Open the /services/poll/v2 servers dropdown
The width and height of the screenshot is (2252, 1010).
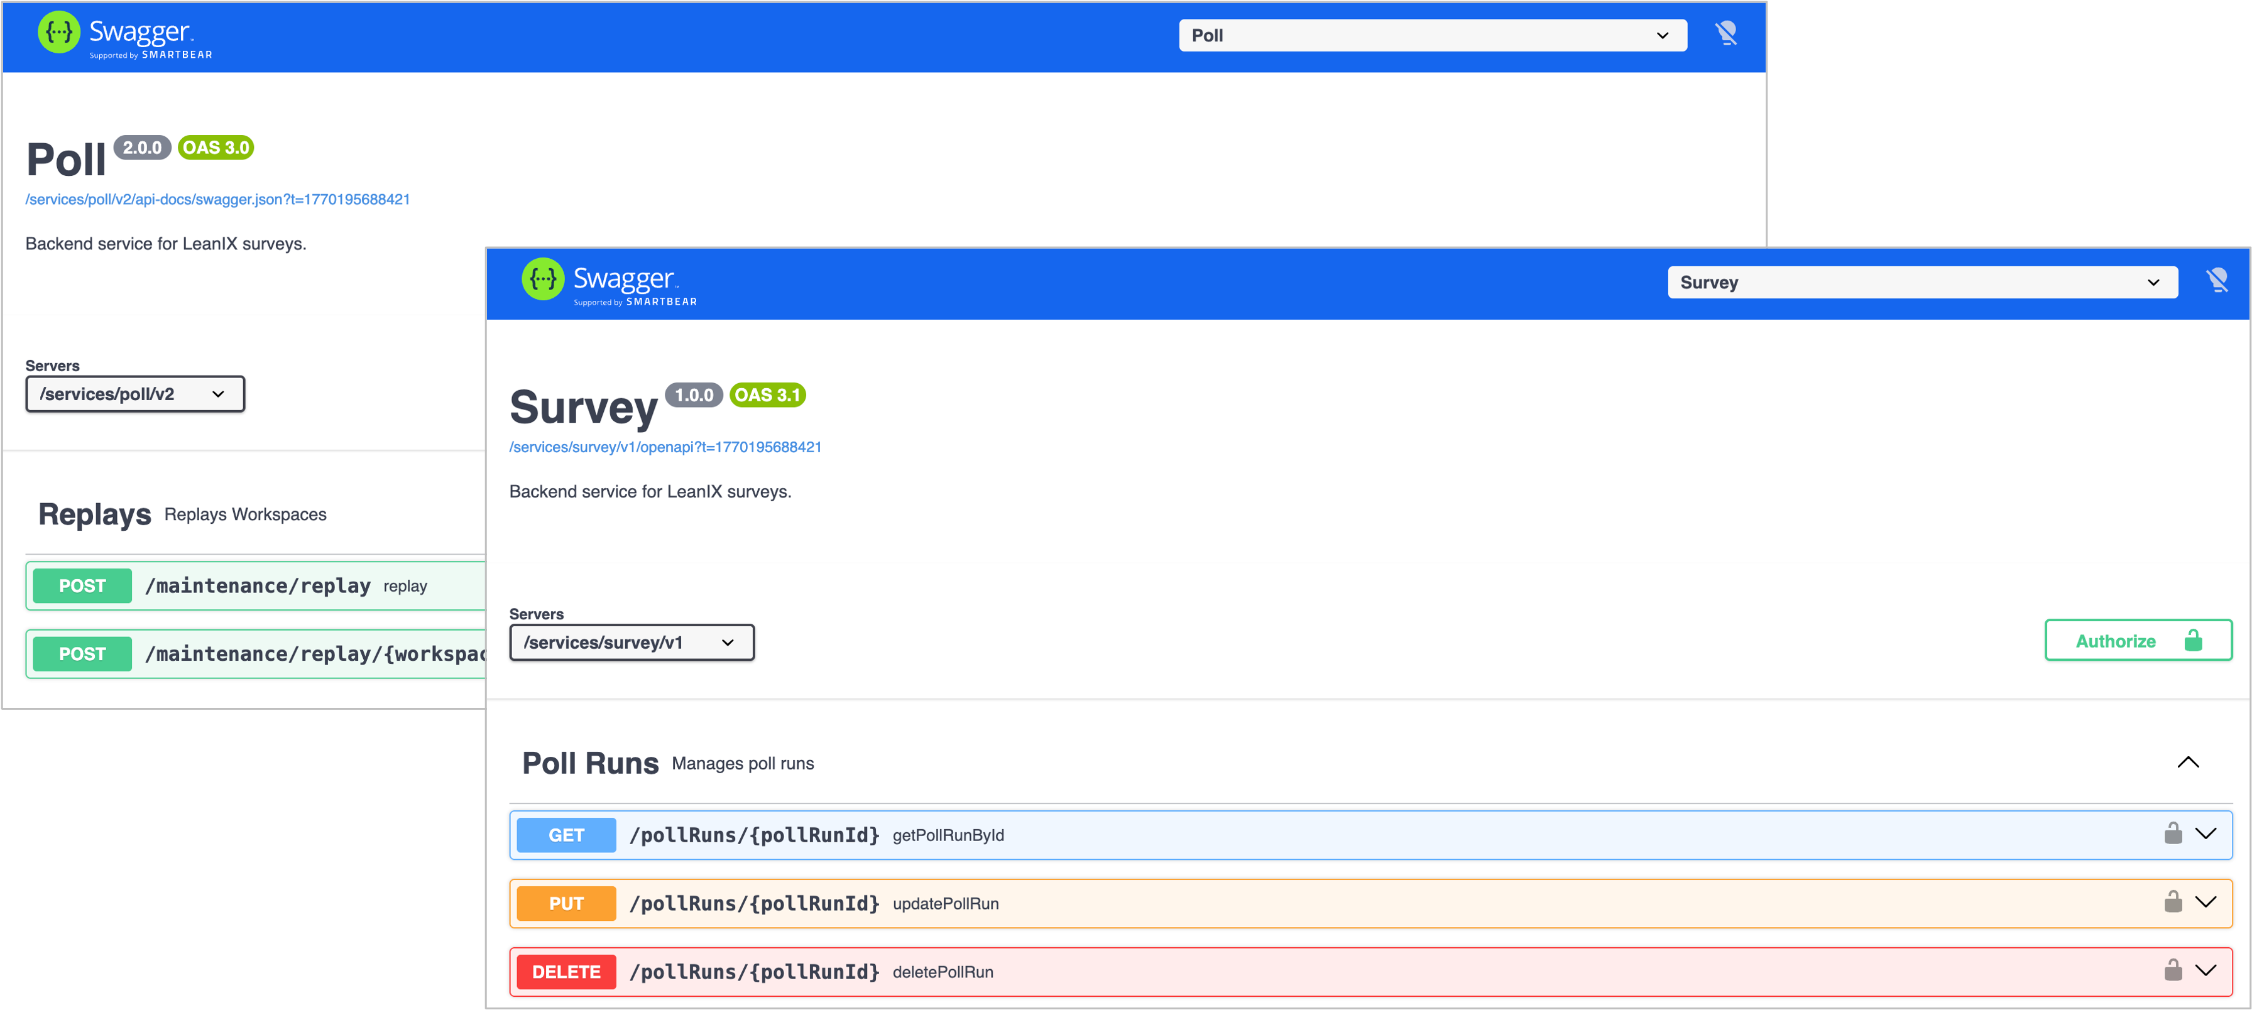pos(134,394)
